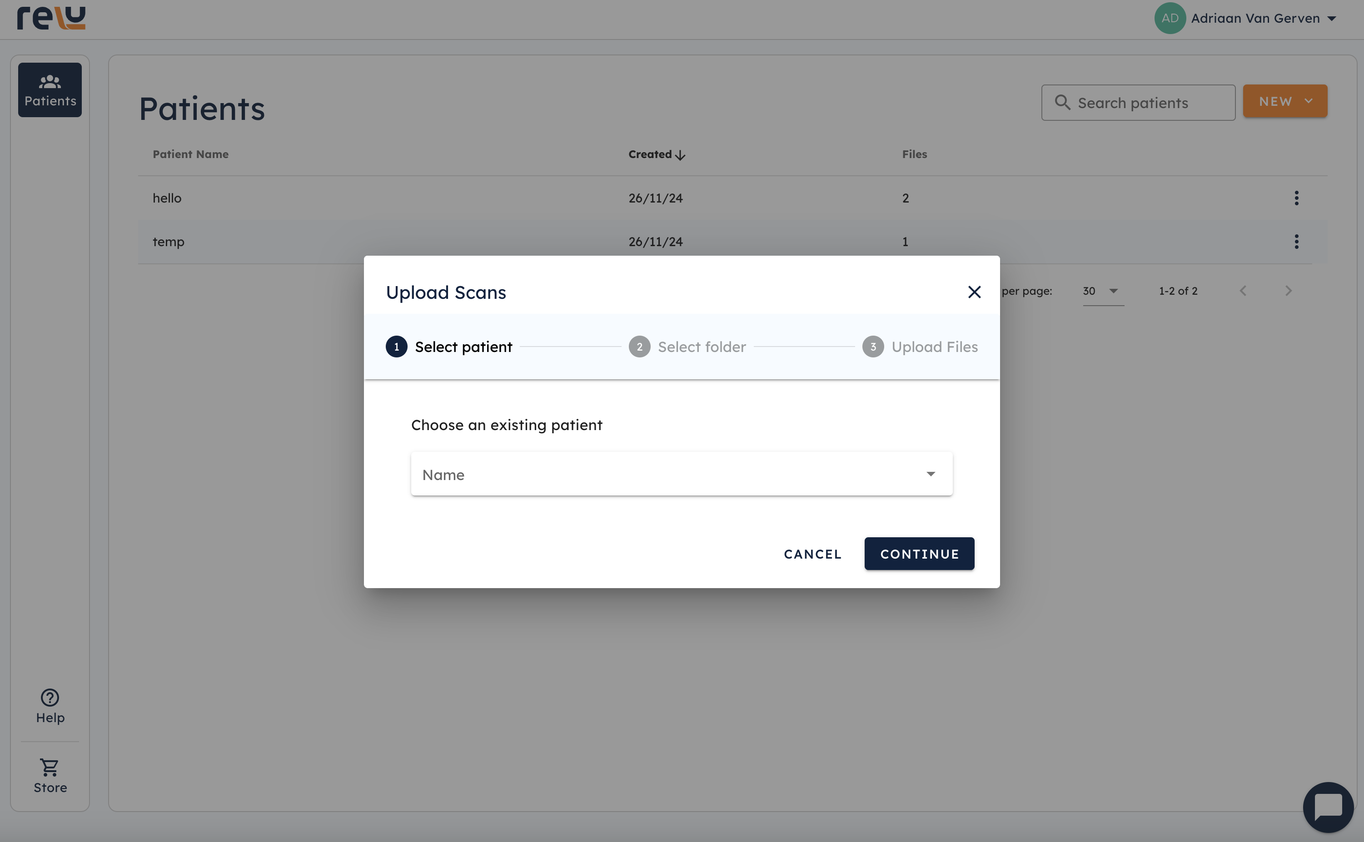Image resolution: width=1364 pixels, height=842 pixels.
Task: Open the Store cart icon
Action: (x=50, y=768)
